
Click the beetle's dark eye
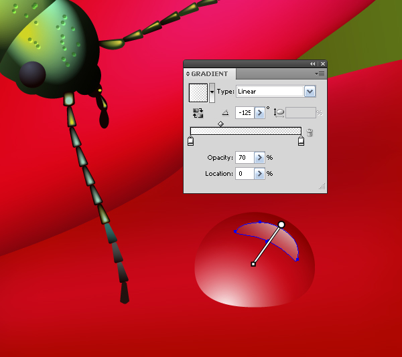click(x=33, y=74)
